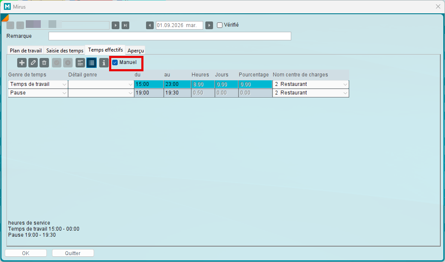
Task: Switch to Plan de travail tab
Action: click(26, 51)
